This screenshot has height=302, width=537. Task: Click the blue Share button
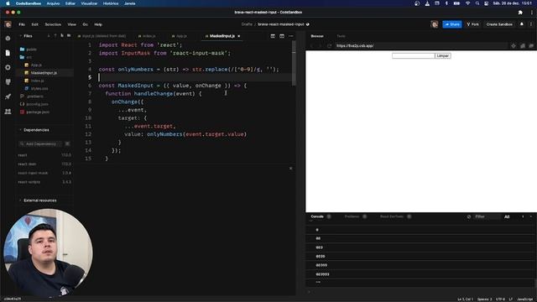pyautogui.click(x=452, y=24)
